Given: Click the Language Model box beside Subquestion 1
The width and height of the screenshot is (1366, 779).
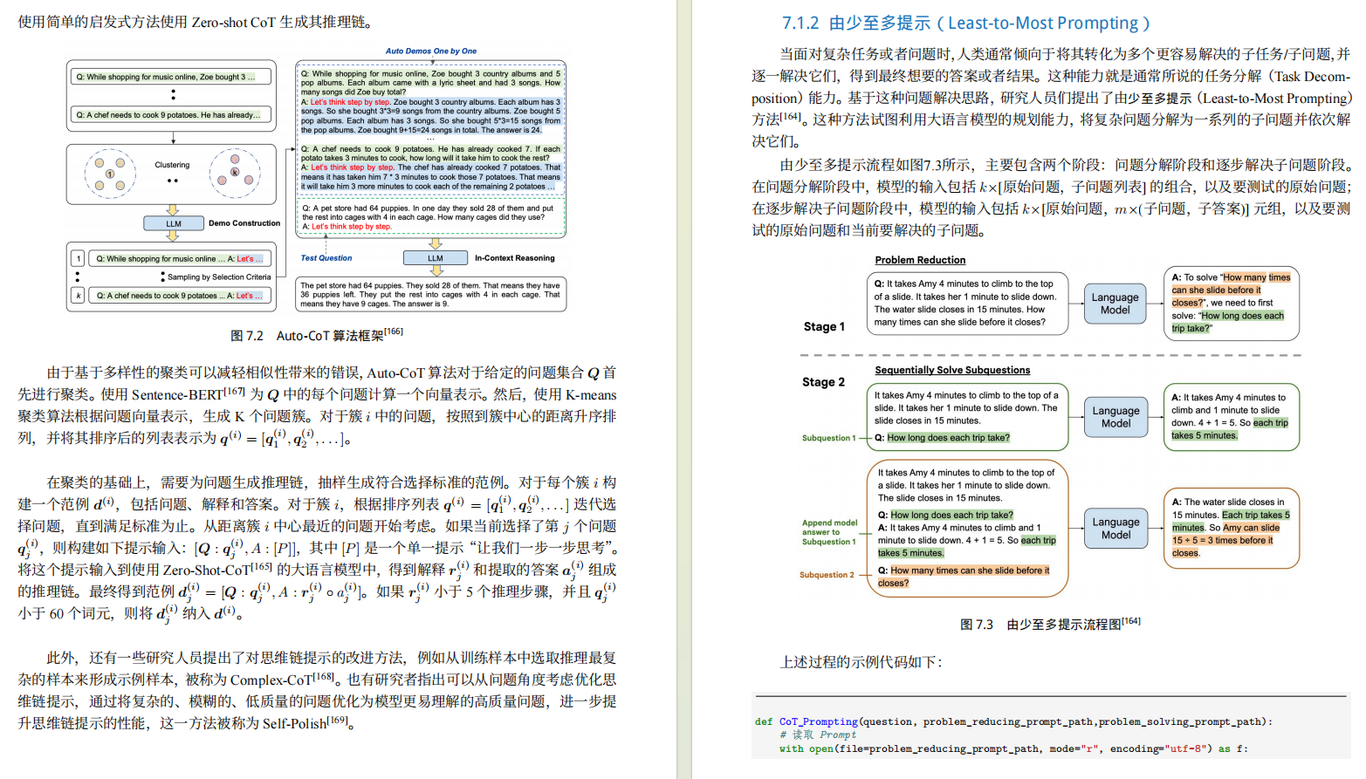Looking at the screenshot, I should [x=1115, y=417].
